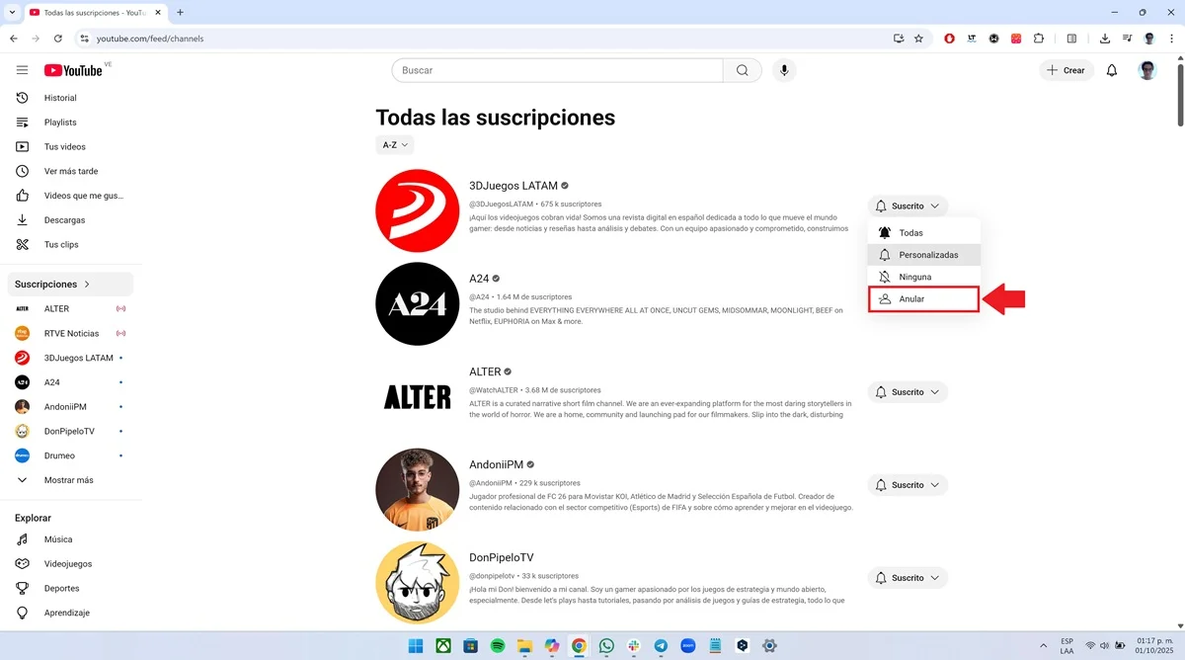This screenshot has width=1185, height=660.
Task: Open 3DJuegos LATAM channel avatar
Action: [x=418, y=210]
